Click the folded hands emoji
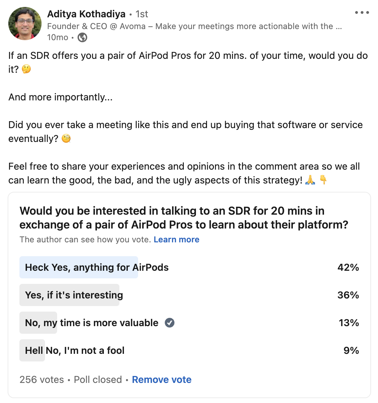 [310, 180]
